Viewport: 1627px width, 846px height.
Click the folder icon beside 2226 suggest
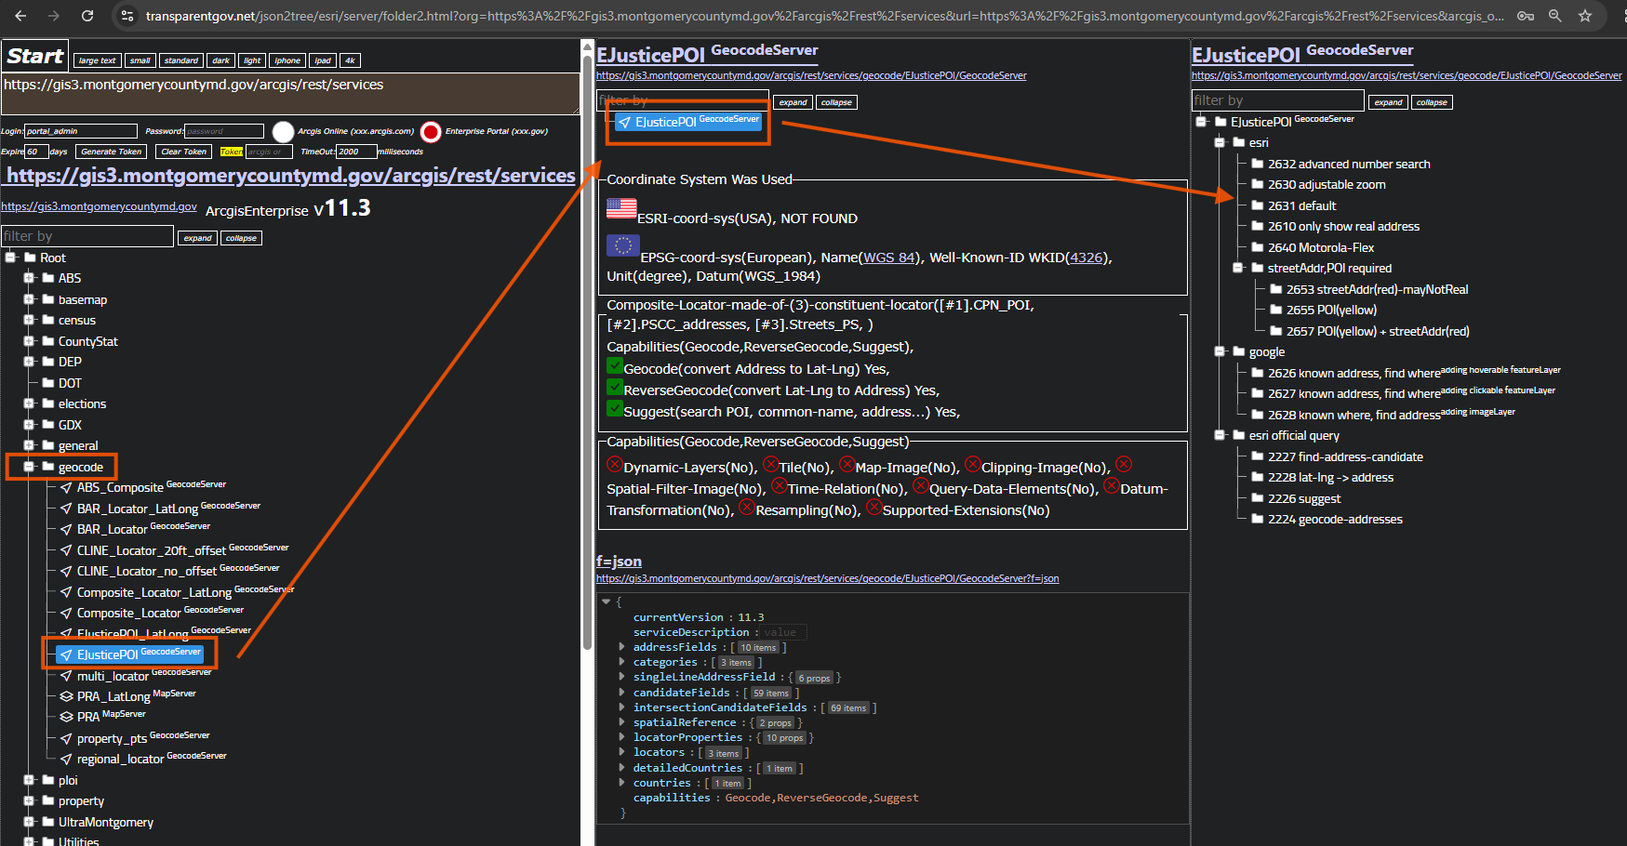(x=1257, y=498)
